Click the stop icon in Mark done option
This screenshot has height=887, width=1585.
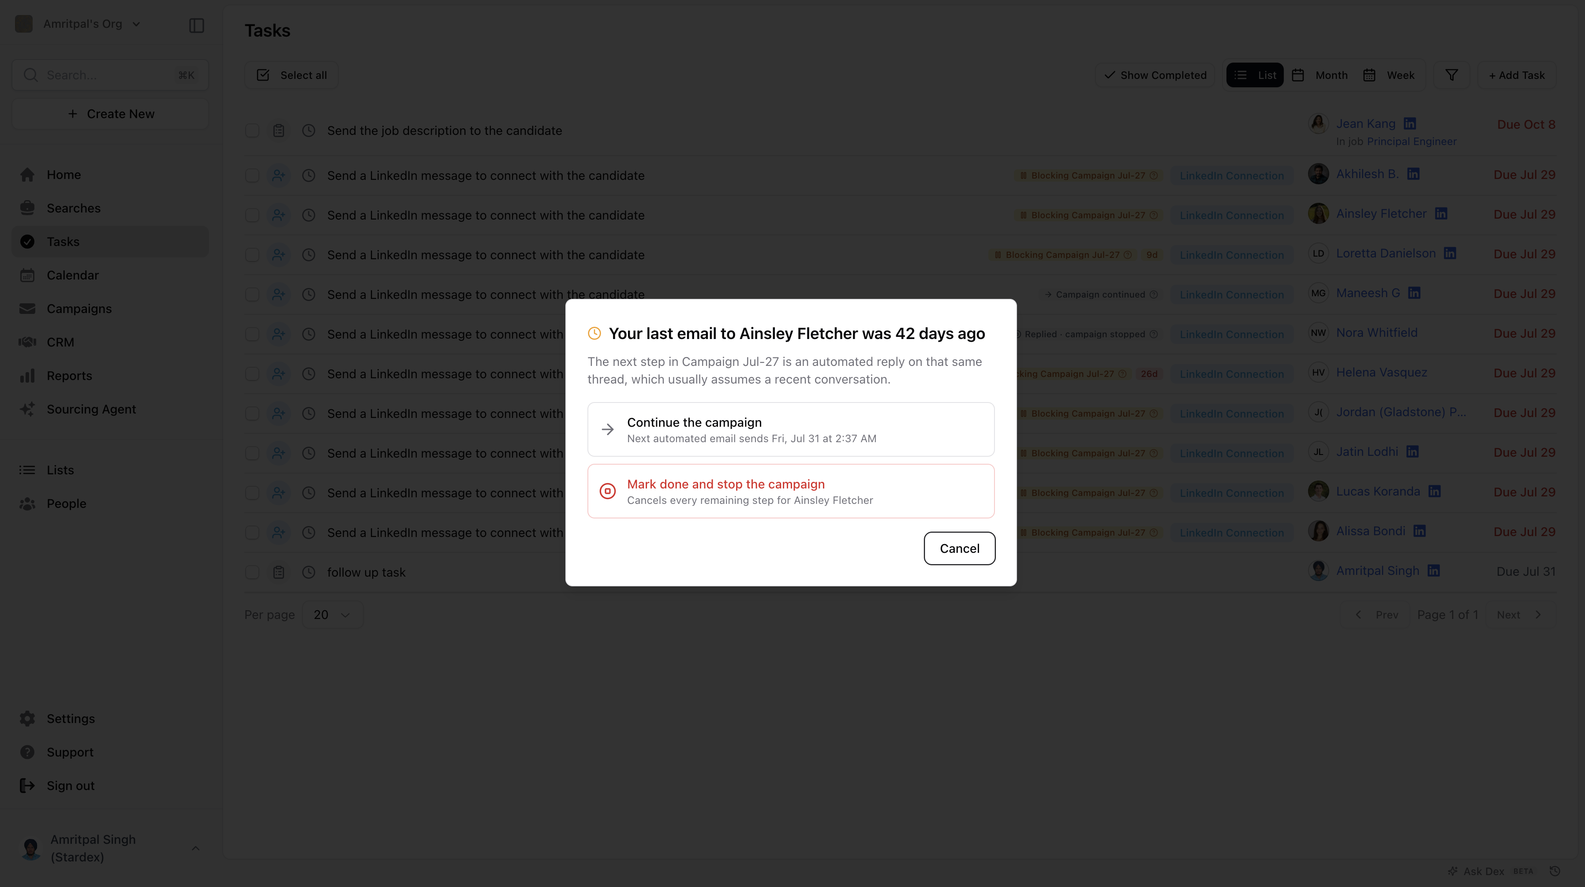[607, 491]
